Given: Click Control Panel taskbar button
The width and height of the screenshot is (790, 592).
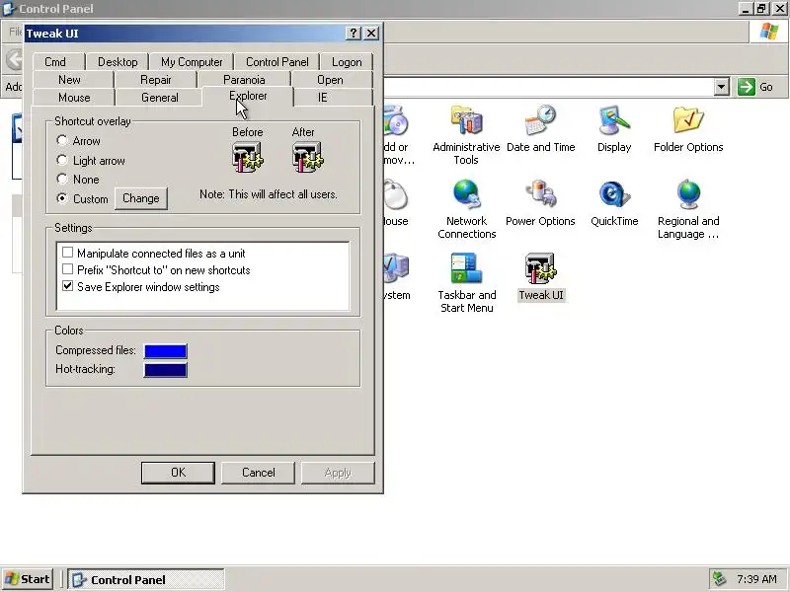Looking at the screenshot, I should (146, 579).
